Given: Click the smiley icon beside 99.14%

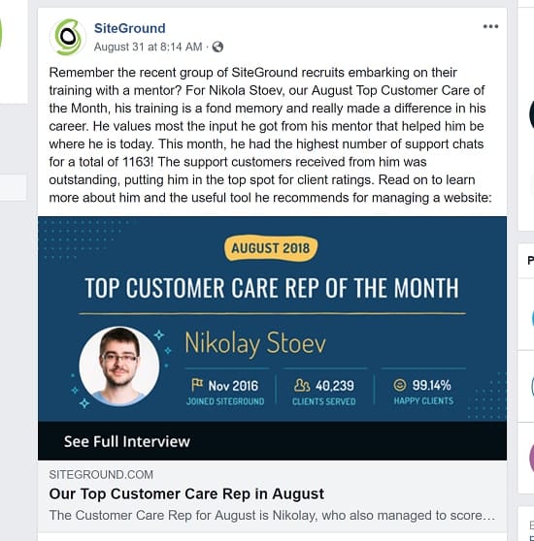Looking at the screenshot, I should [x=400, y=385].
